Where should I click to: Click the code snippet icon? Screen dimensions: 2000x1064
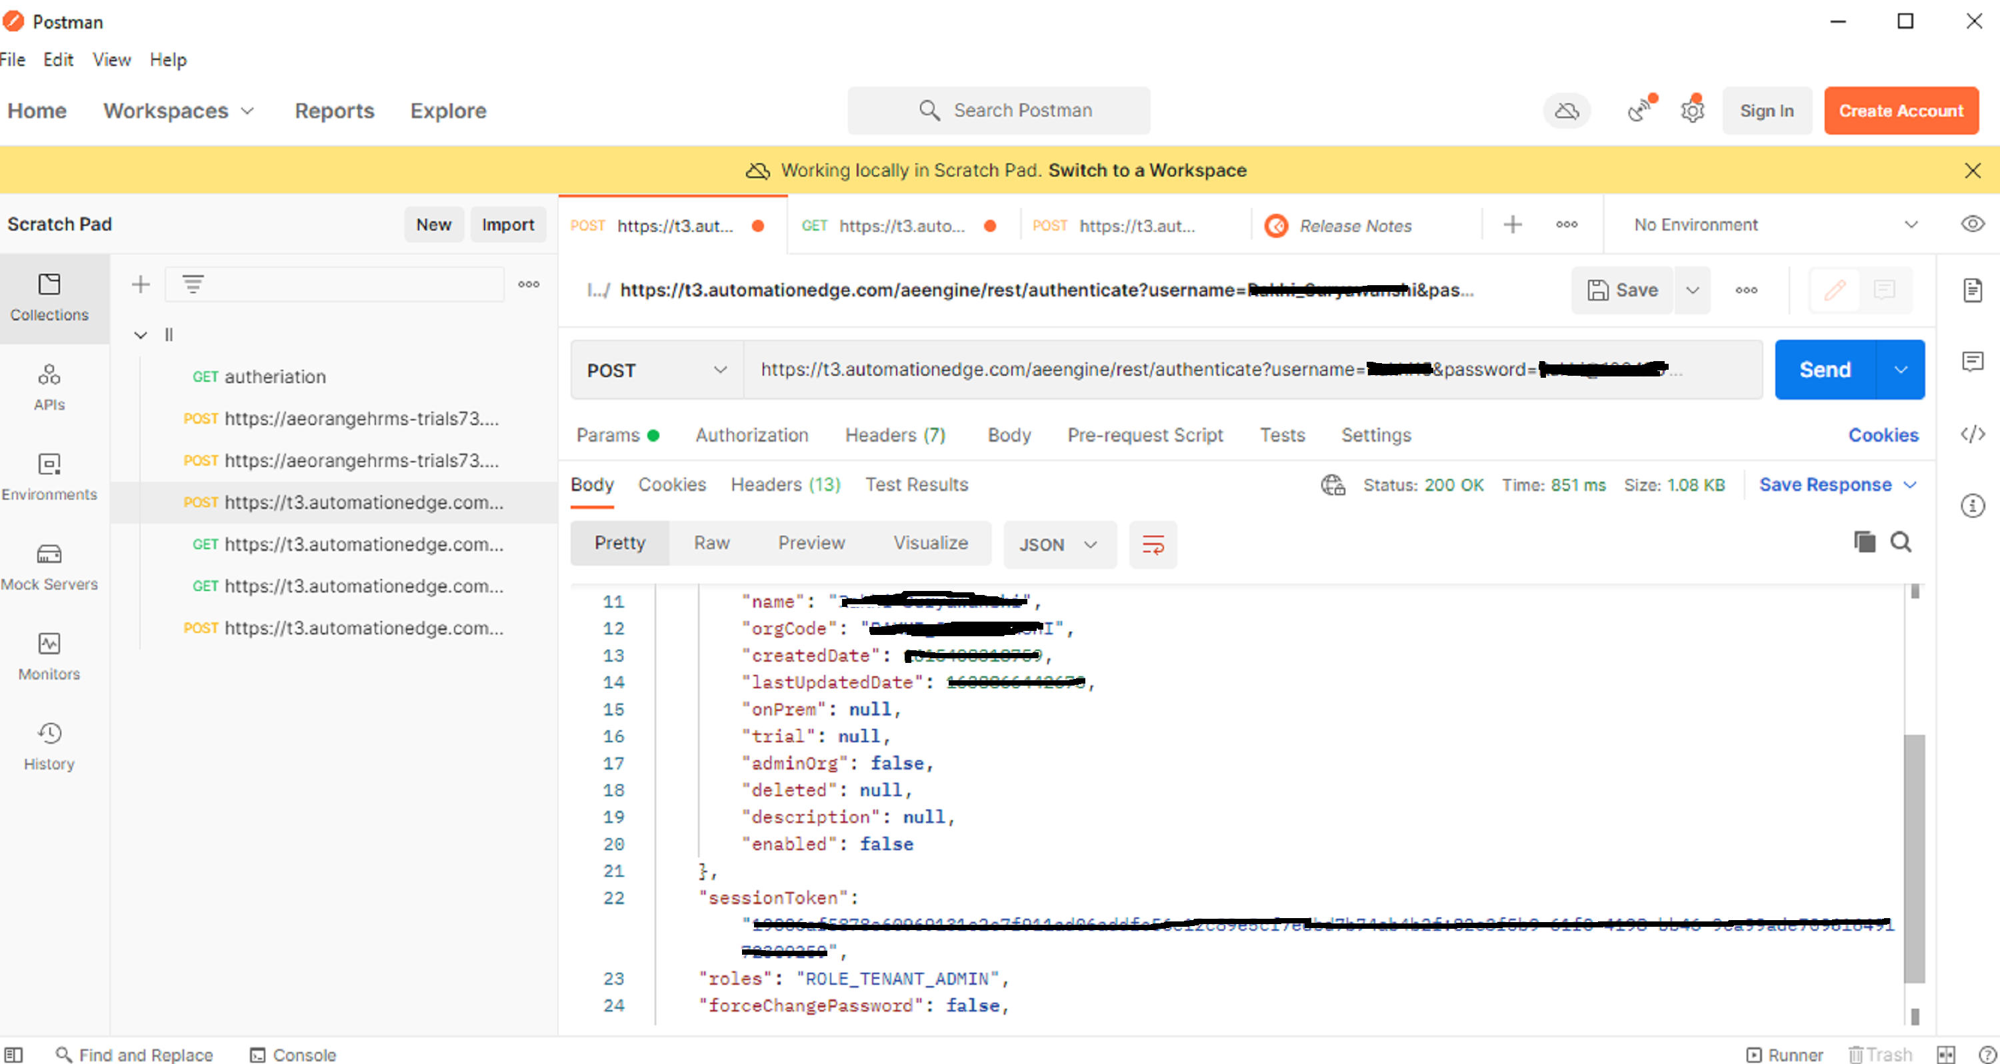[x=1972, y=434]
